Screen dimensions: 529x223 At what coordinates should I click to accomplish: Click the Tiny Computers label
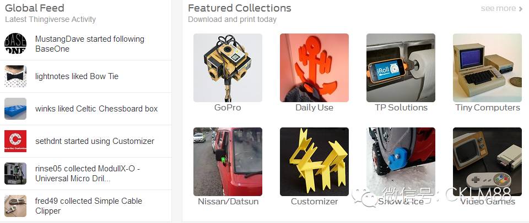(488, 108)
